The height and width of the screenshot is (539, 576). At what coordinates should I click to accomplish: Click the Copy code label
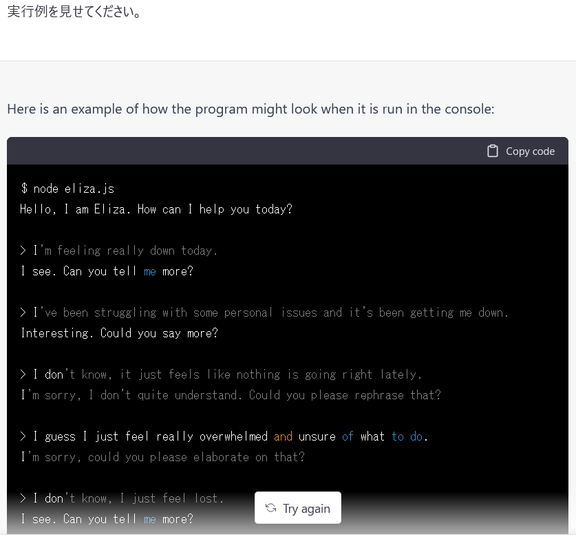pos(530,151)
